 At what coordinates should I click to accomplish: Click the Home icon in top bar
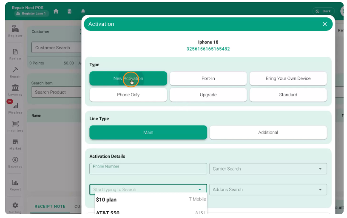[56, 11]
